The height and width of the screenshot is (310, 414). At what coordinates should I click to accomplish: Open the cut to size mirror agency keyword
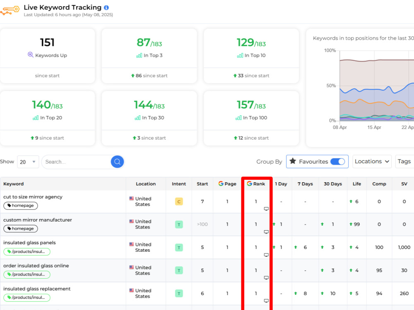[33, 197]
